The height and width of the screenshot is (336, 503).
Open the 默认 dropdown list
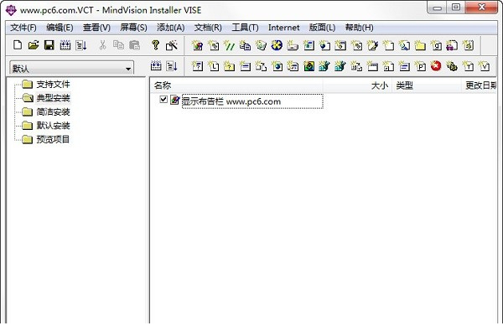point(128,69)
